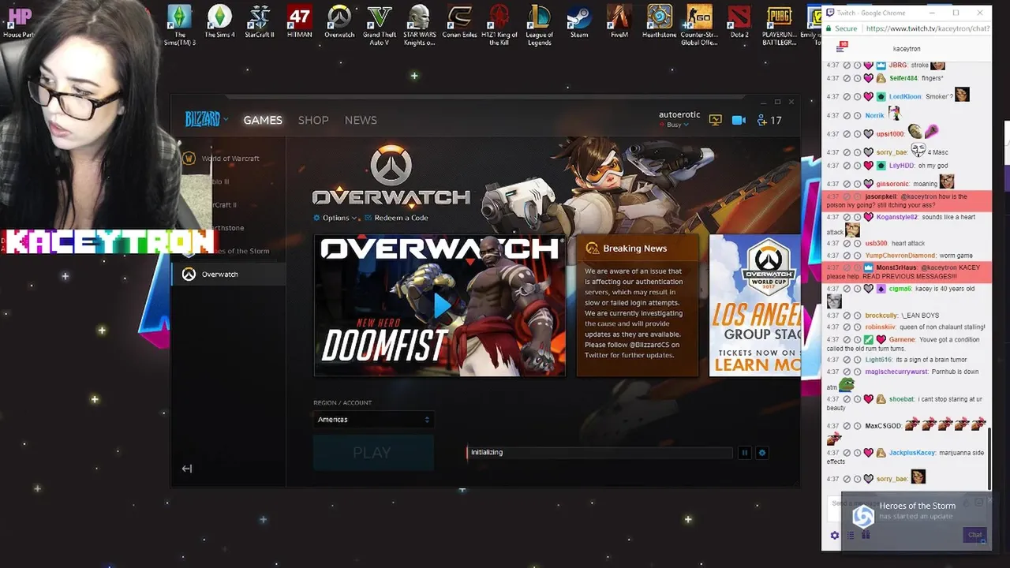Open the Conan Exiles desktop shortcut
Viewport: 1010px width, 568px height.
point(459,22)
